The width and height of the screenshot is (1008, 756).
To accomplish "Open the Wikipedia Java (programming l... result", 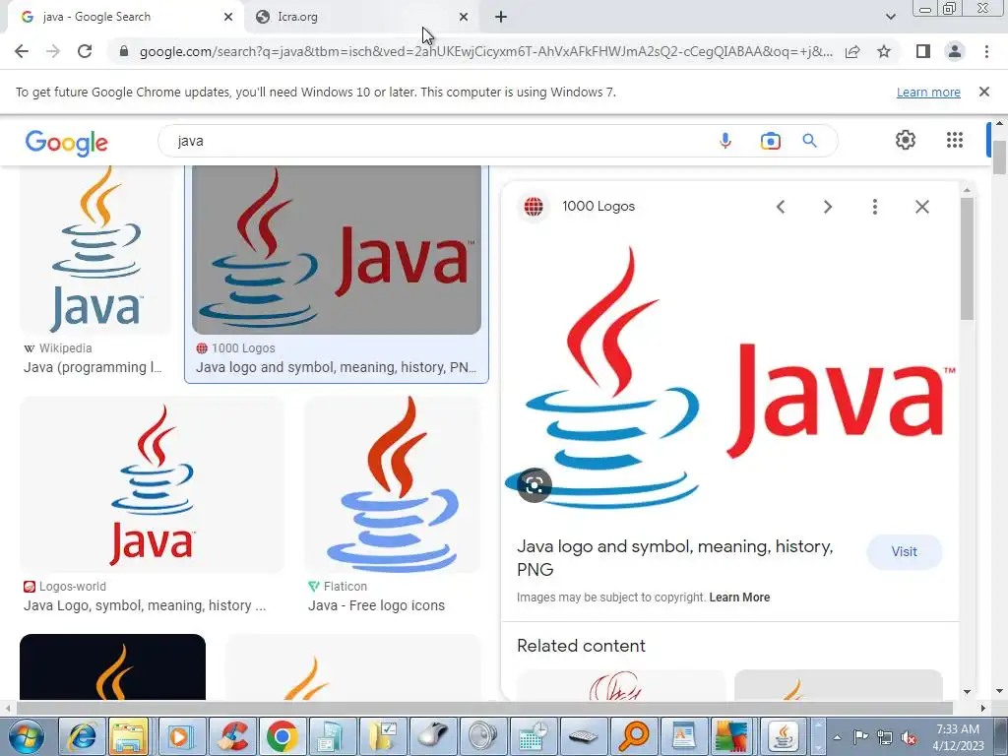I will point(93,368).
